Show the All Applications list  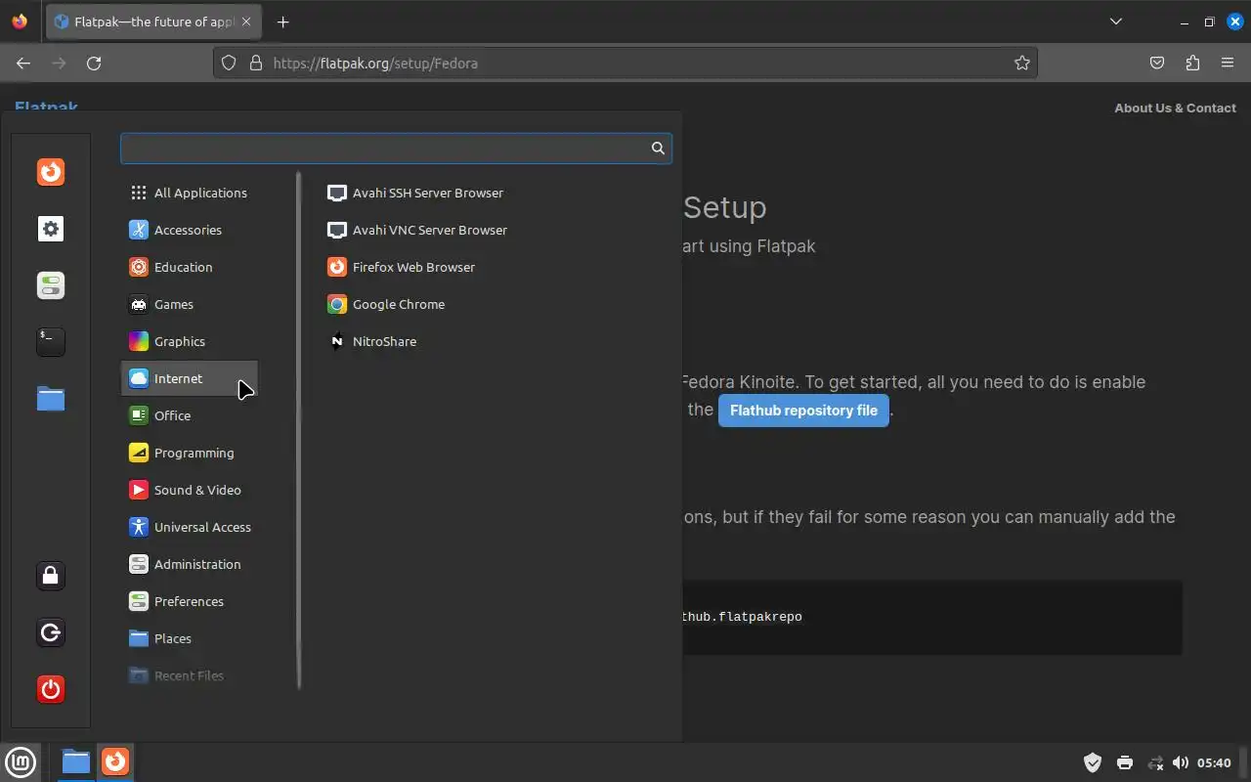199,193
